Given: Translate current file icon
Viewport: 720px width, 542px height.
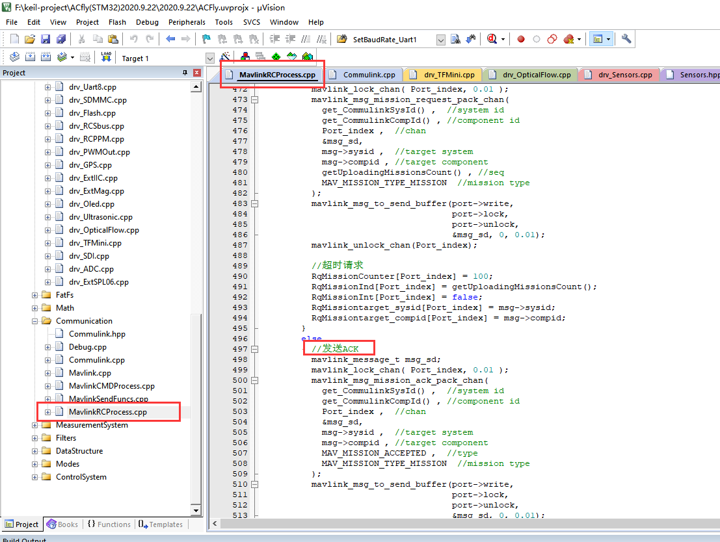Looking at the screenshot, I should click(14, 57).
